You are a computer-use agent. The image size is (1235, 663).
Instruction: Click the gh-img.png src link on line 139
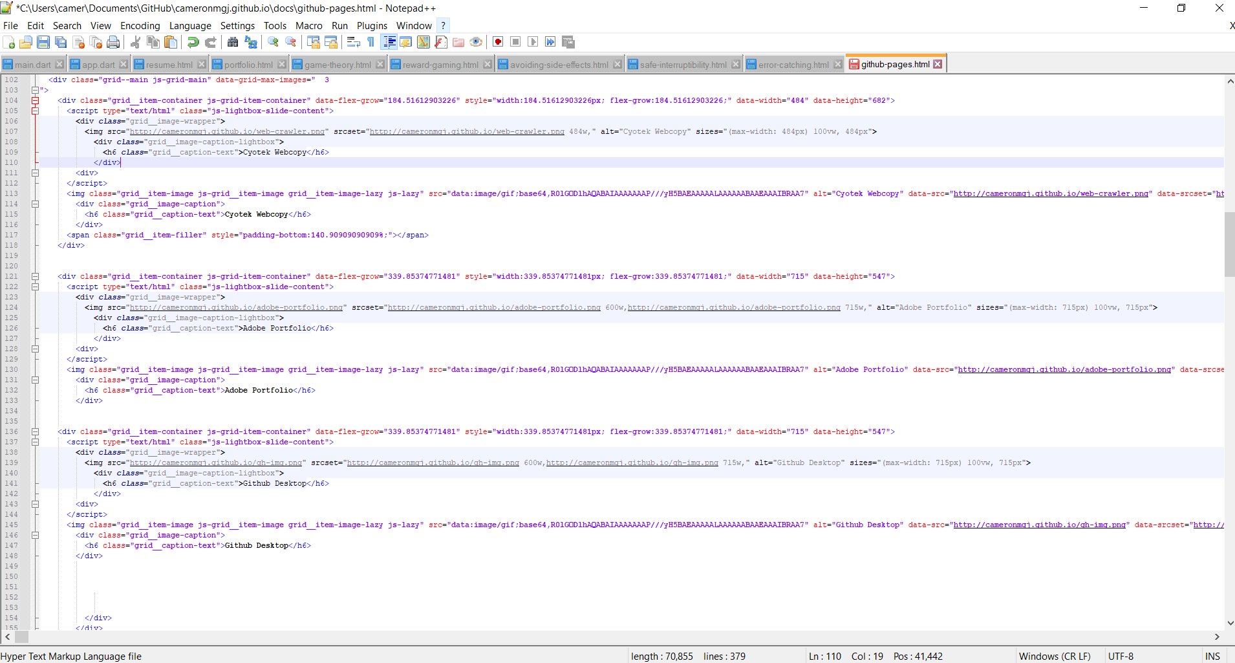point(216,462)
